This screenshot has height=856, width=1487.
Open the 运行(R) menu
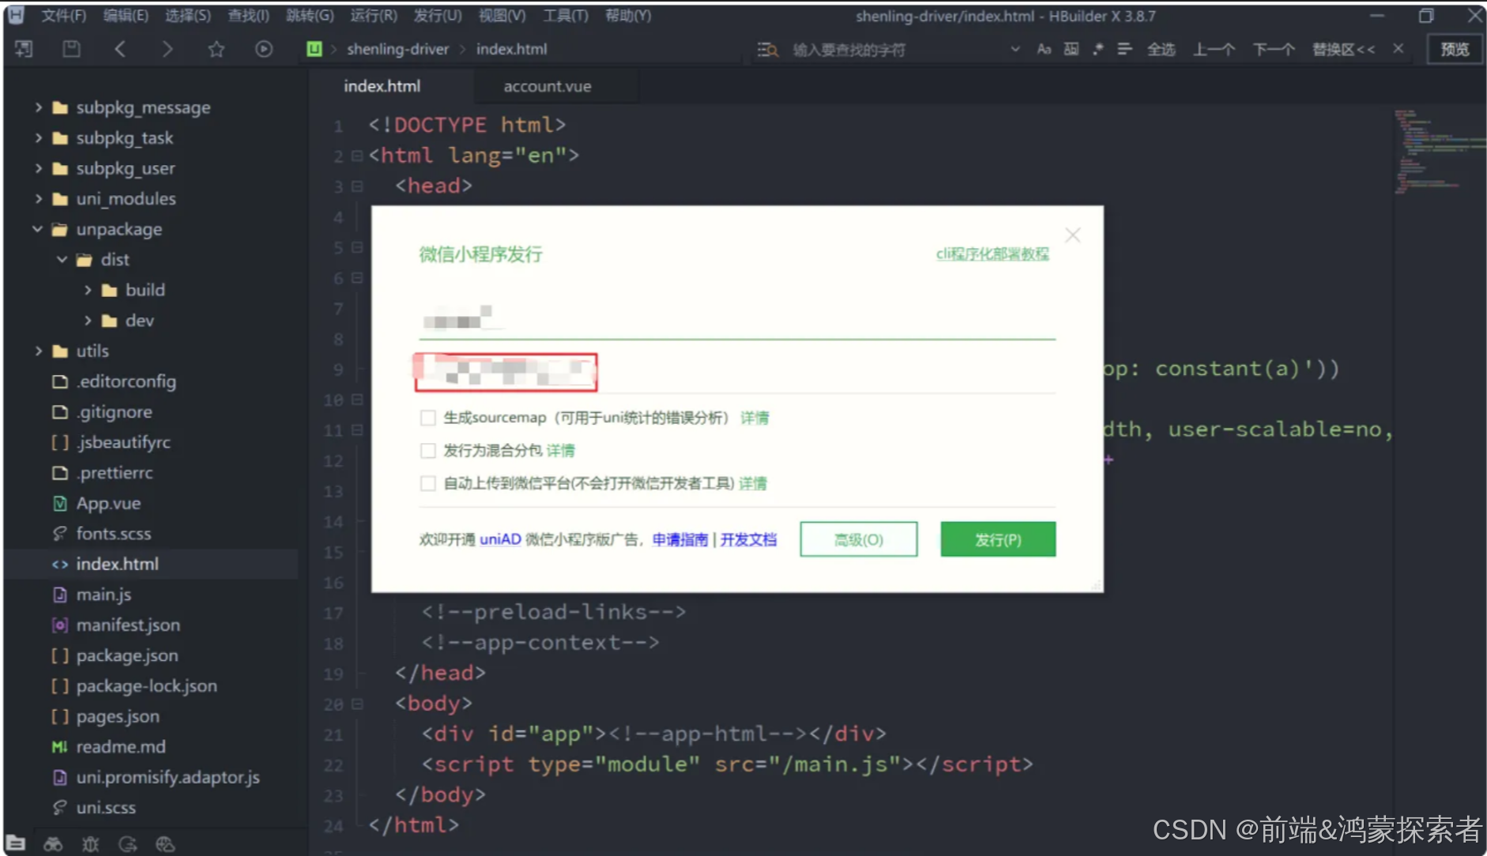(x=374, y=16)
